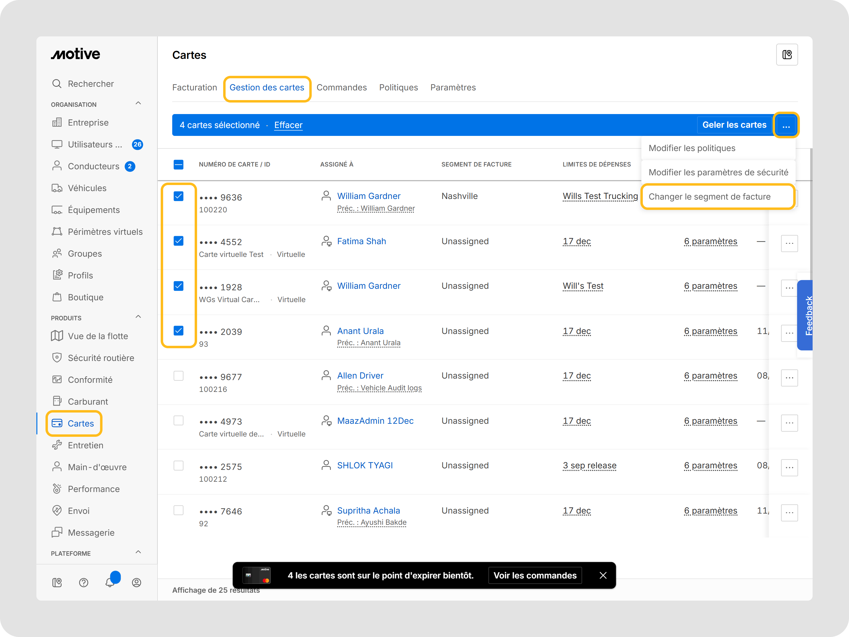Open row actions for card 7646
Viewport: 849px width, 637px height.
click(789, 513)
